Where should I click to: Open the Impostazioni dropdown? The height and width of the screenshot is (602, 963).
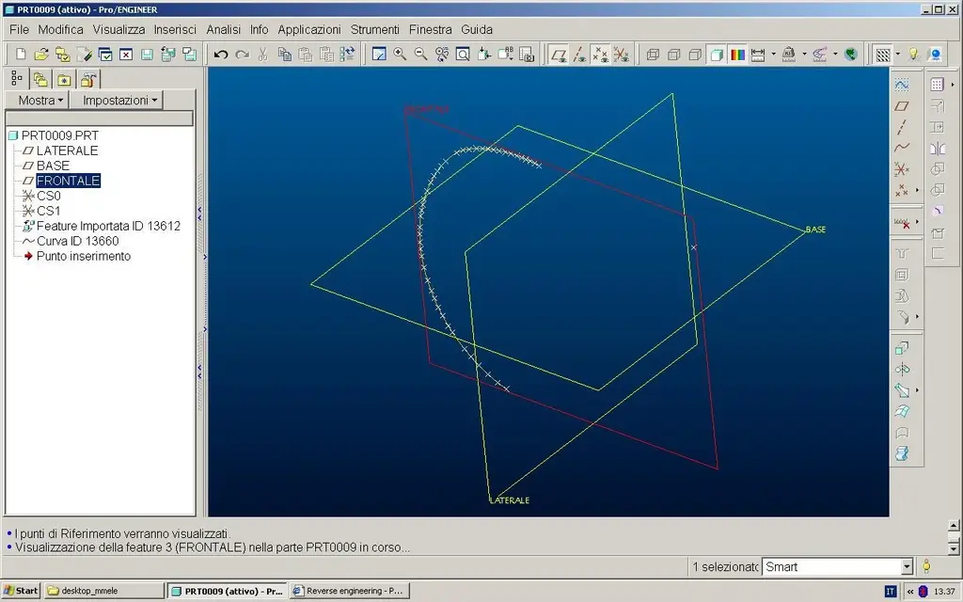pyautogui.click(x=117, y=100)
